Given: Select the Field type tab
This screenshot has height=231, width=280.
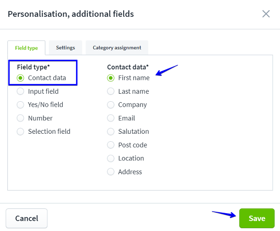Looking at the screenshot, I should [27, 48].
